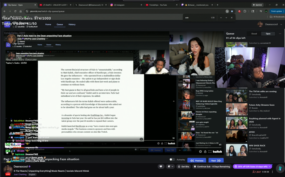Image resolution: width=285 pixels, height=177 pixels.
Task: View site information icon in address bar
Action: (27, 11)
